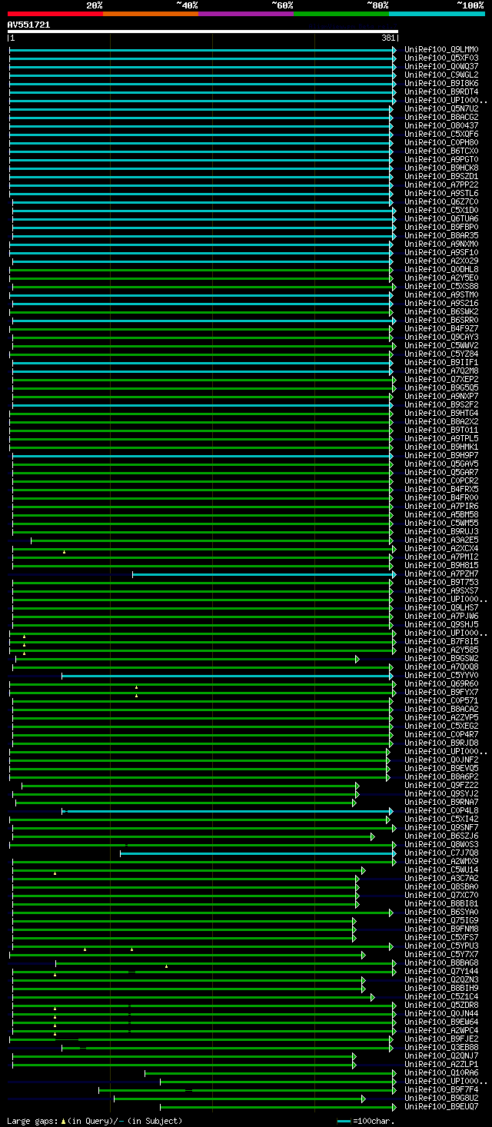Click the UniRef100_B6SYA0 label
This screenshot has width=492, height=1127.
441,913
